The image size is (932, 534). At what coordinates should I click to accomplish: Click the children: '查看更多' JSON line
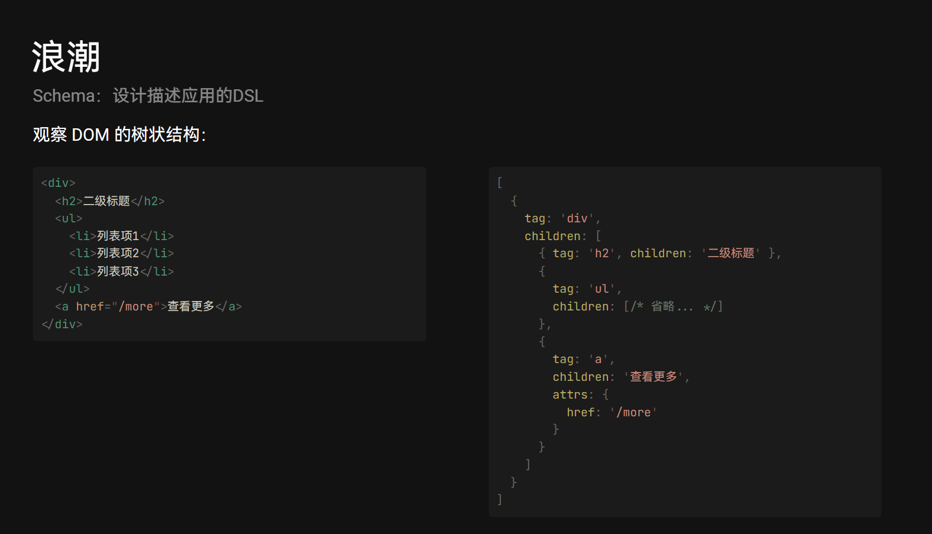621,377
